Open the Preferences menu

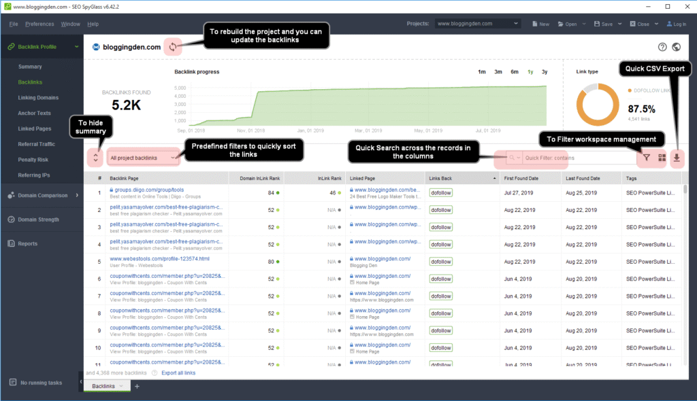39,22
